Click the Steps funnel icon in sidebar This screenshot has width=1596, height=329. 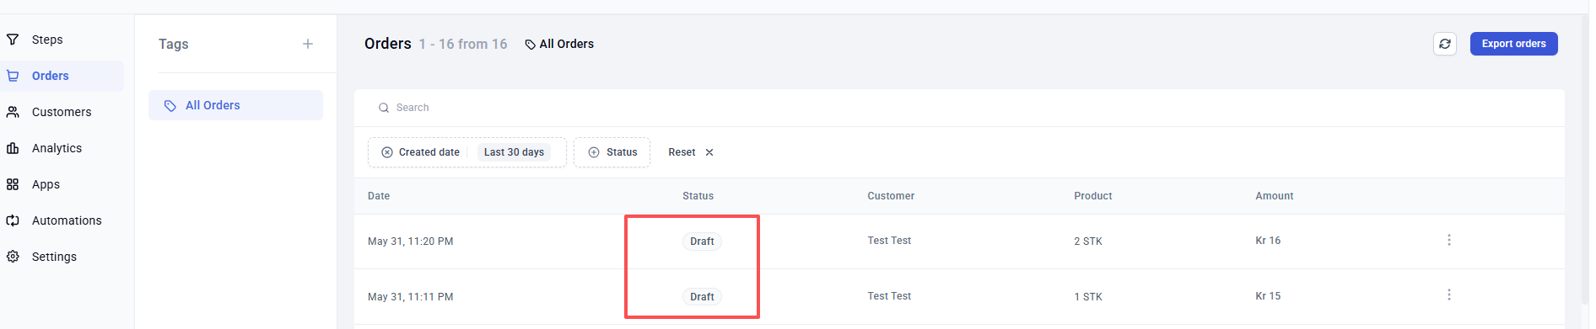coord(13,40)
